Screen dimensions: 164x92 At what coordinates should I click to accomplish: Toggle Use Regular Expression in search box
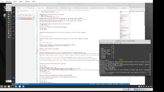click(x=33, y=11)
